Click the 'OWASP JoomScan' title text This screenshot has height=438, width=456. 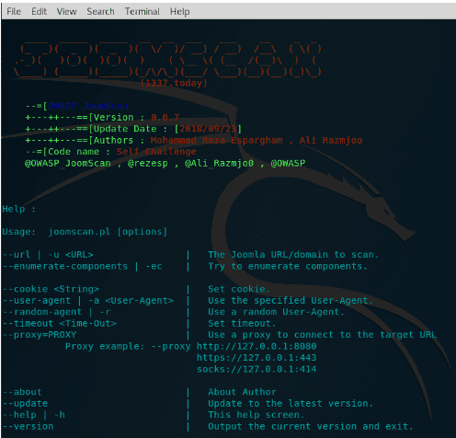[88, 106]
